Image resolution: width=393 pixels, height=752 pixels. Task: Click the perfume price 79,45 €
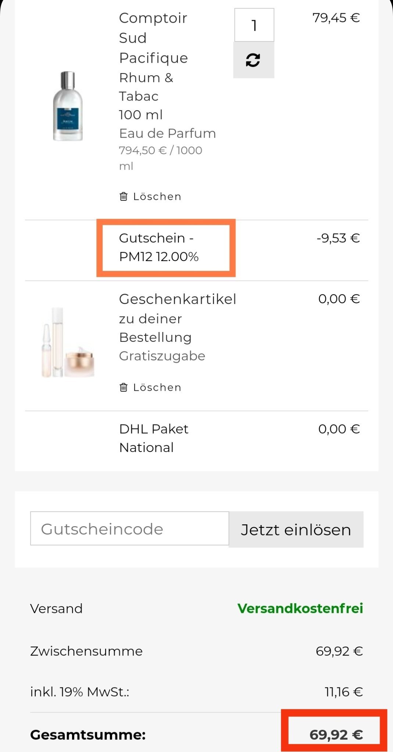click(x=336, y=18)
